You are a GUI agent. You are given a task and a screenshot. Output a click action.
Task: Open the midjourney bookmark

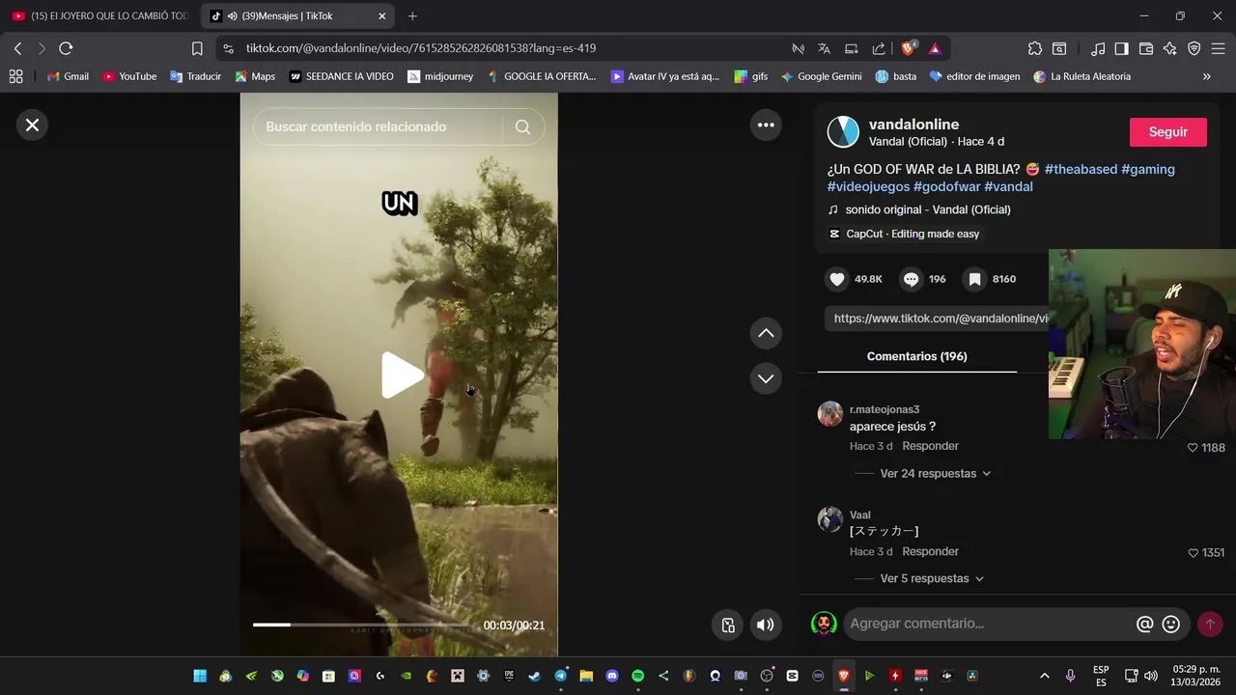440,76
